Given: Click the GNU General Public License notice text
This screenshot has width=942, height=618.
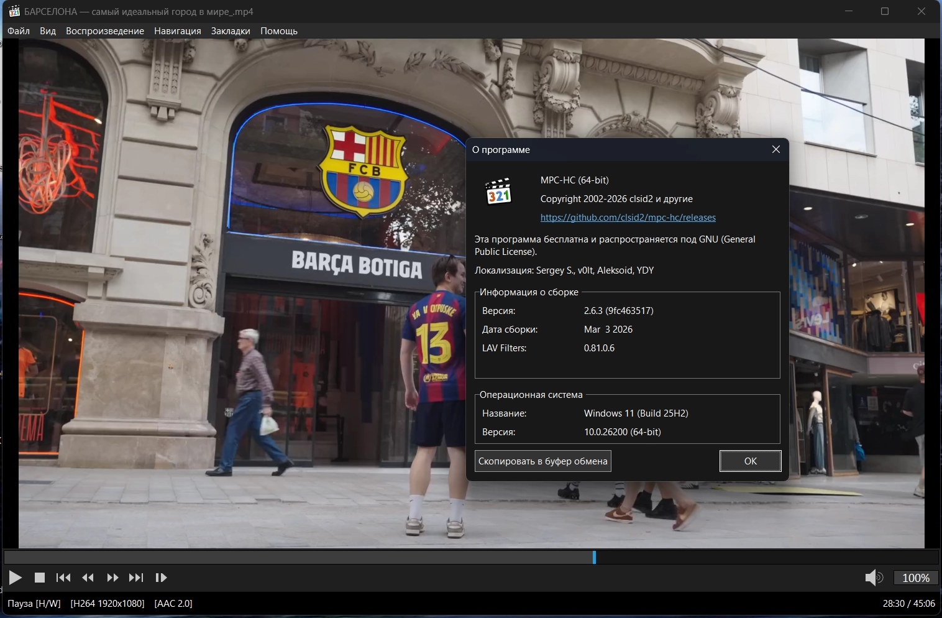Looking at the screenshot, I should click(615, 246).
